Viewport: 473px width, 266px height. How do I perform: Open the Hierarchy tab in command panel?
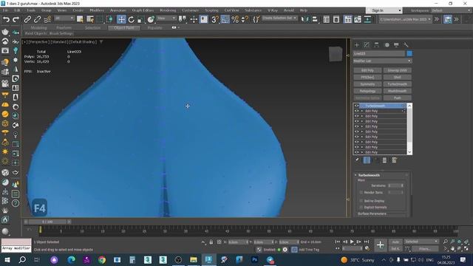376,45
